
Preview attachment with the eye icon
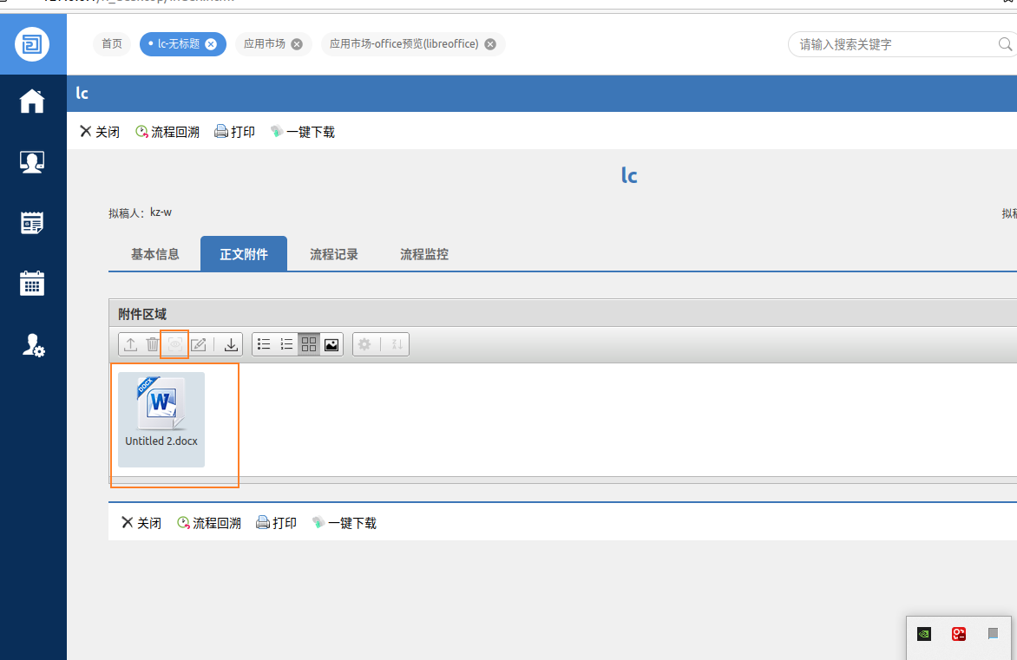pyautogui.click(x=174, y=344)
